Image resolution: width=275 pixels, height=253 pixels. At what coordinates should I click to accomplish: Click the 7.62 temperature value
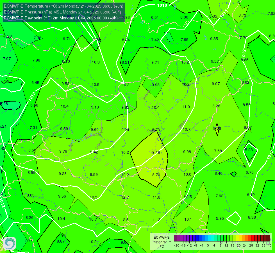pyautogui.click(x=219, y=196)
